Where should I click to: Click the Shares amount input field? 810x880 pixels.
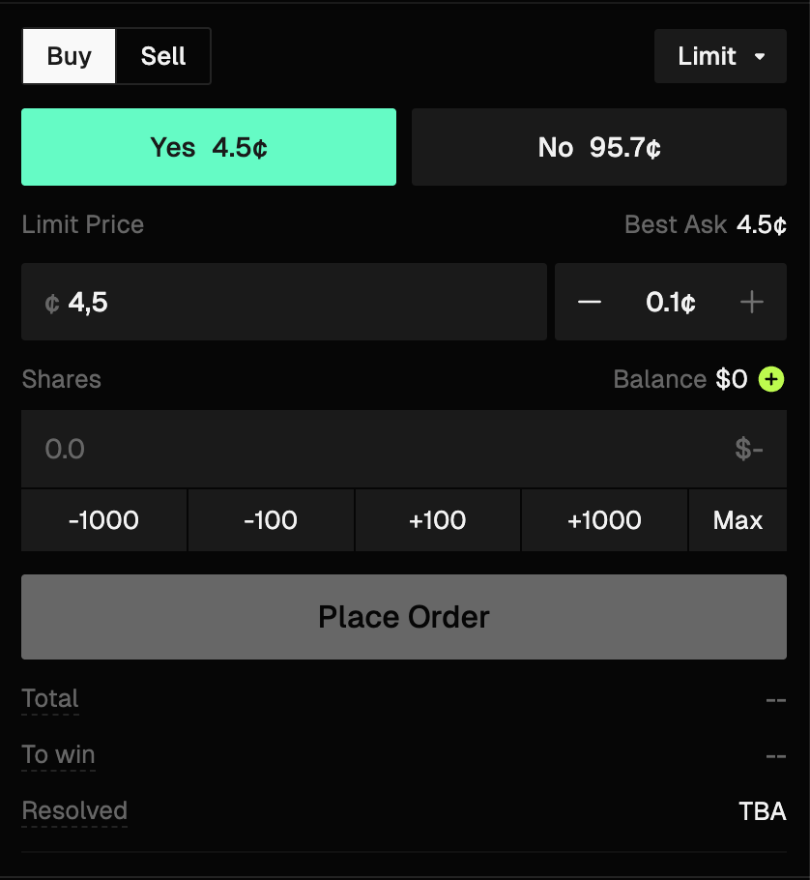(x=367, y=449)
